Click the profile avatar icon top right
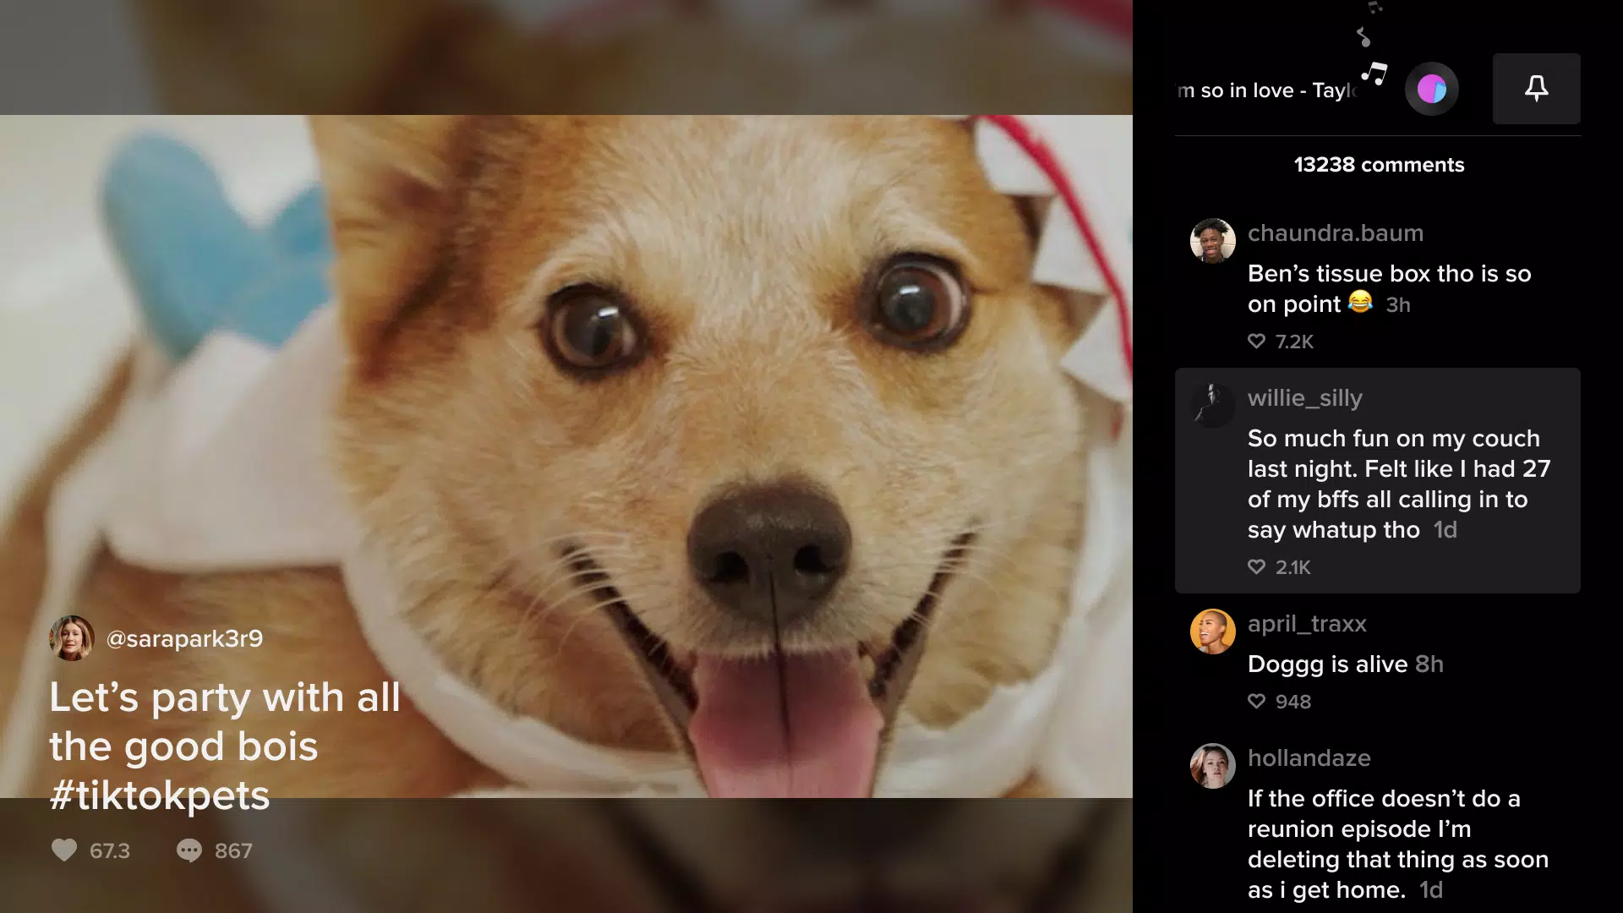Image resolution: width=1623 pixels, height=913 pixels. pos(1431,88)
